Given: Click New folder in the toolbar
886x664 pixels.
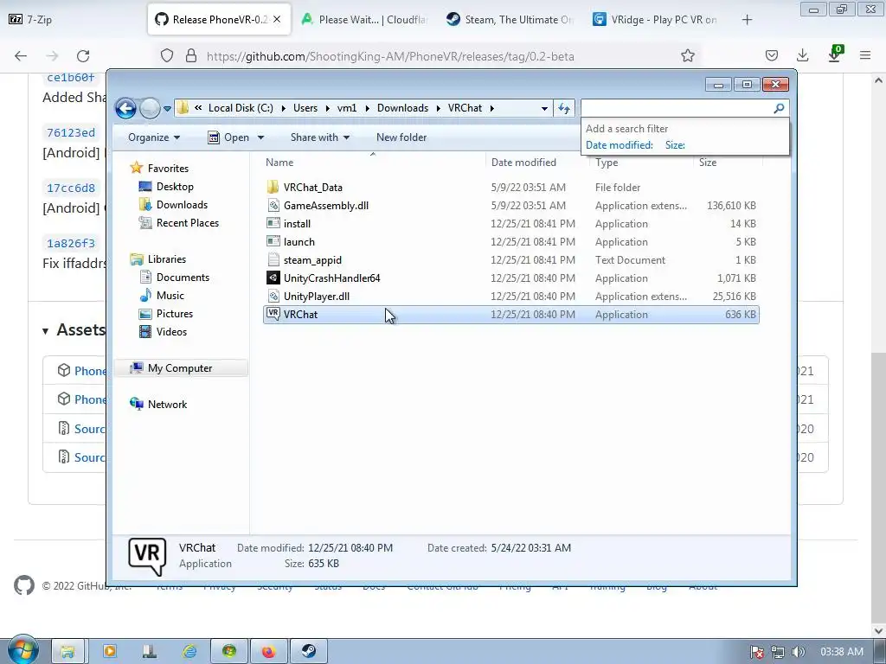Looking at the screenshot, I should click(401, 137).
